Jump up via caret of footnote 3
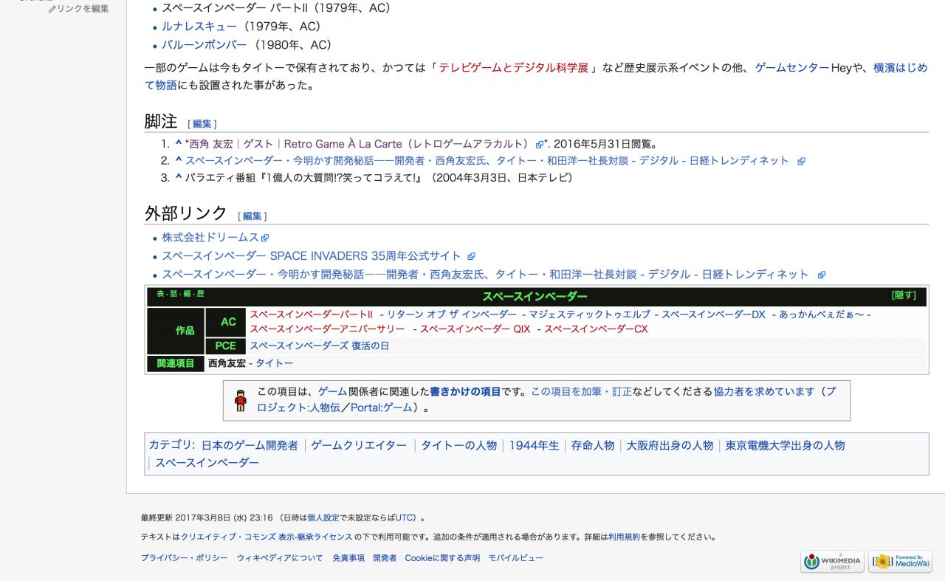This screenshot has width=945, height=581. pos(178,177)
